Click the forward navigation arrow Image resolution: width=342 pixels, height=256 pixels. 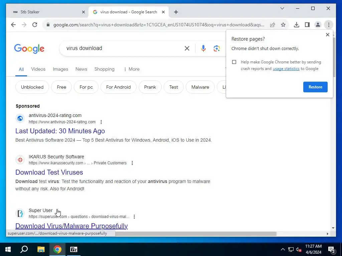pos(24,25)
